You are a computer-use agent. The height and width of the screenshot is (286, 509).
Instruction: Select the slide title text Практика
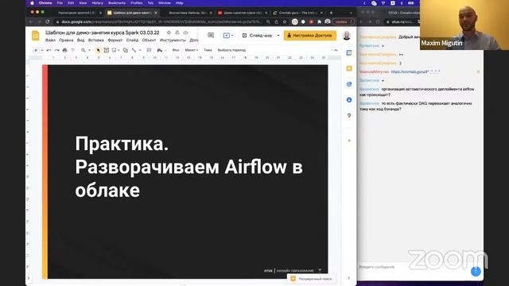click(x=122, y=144)
